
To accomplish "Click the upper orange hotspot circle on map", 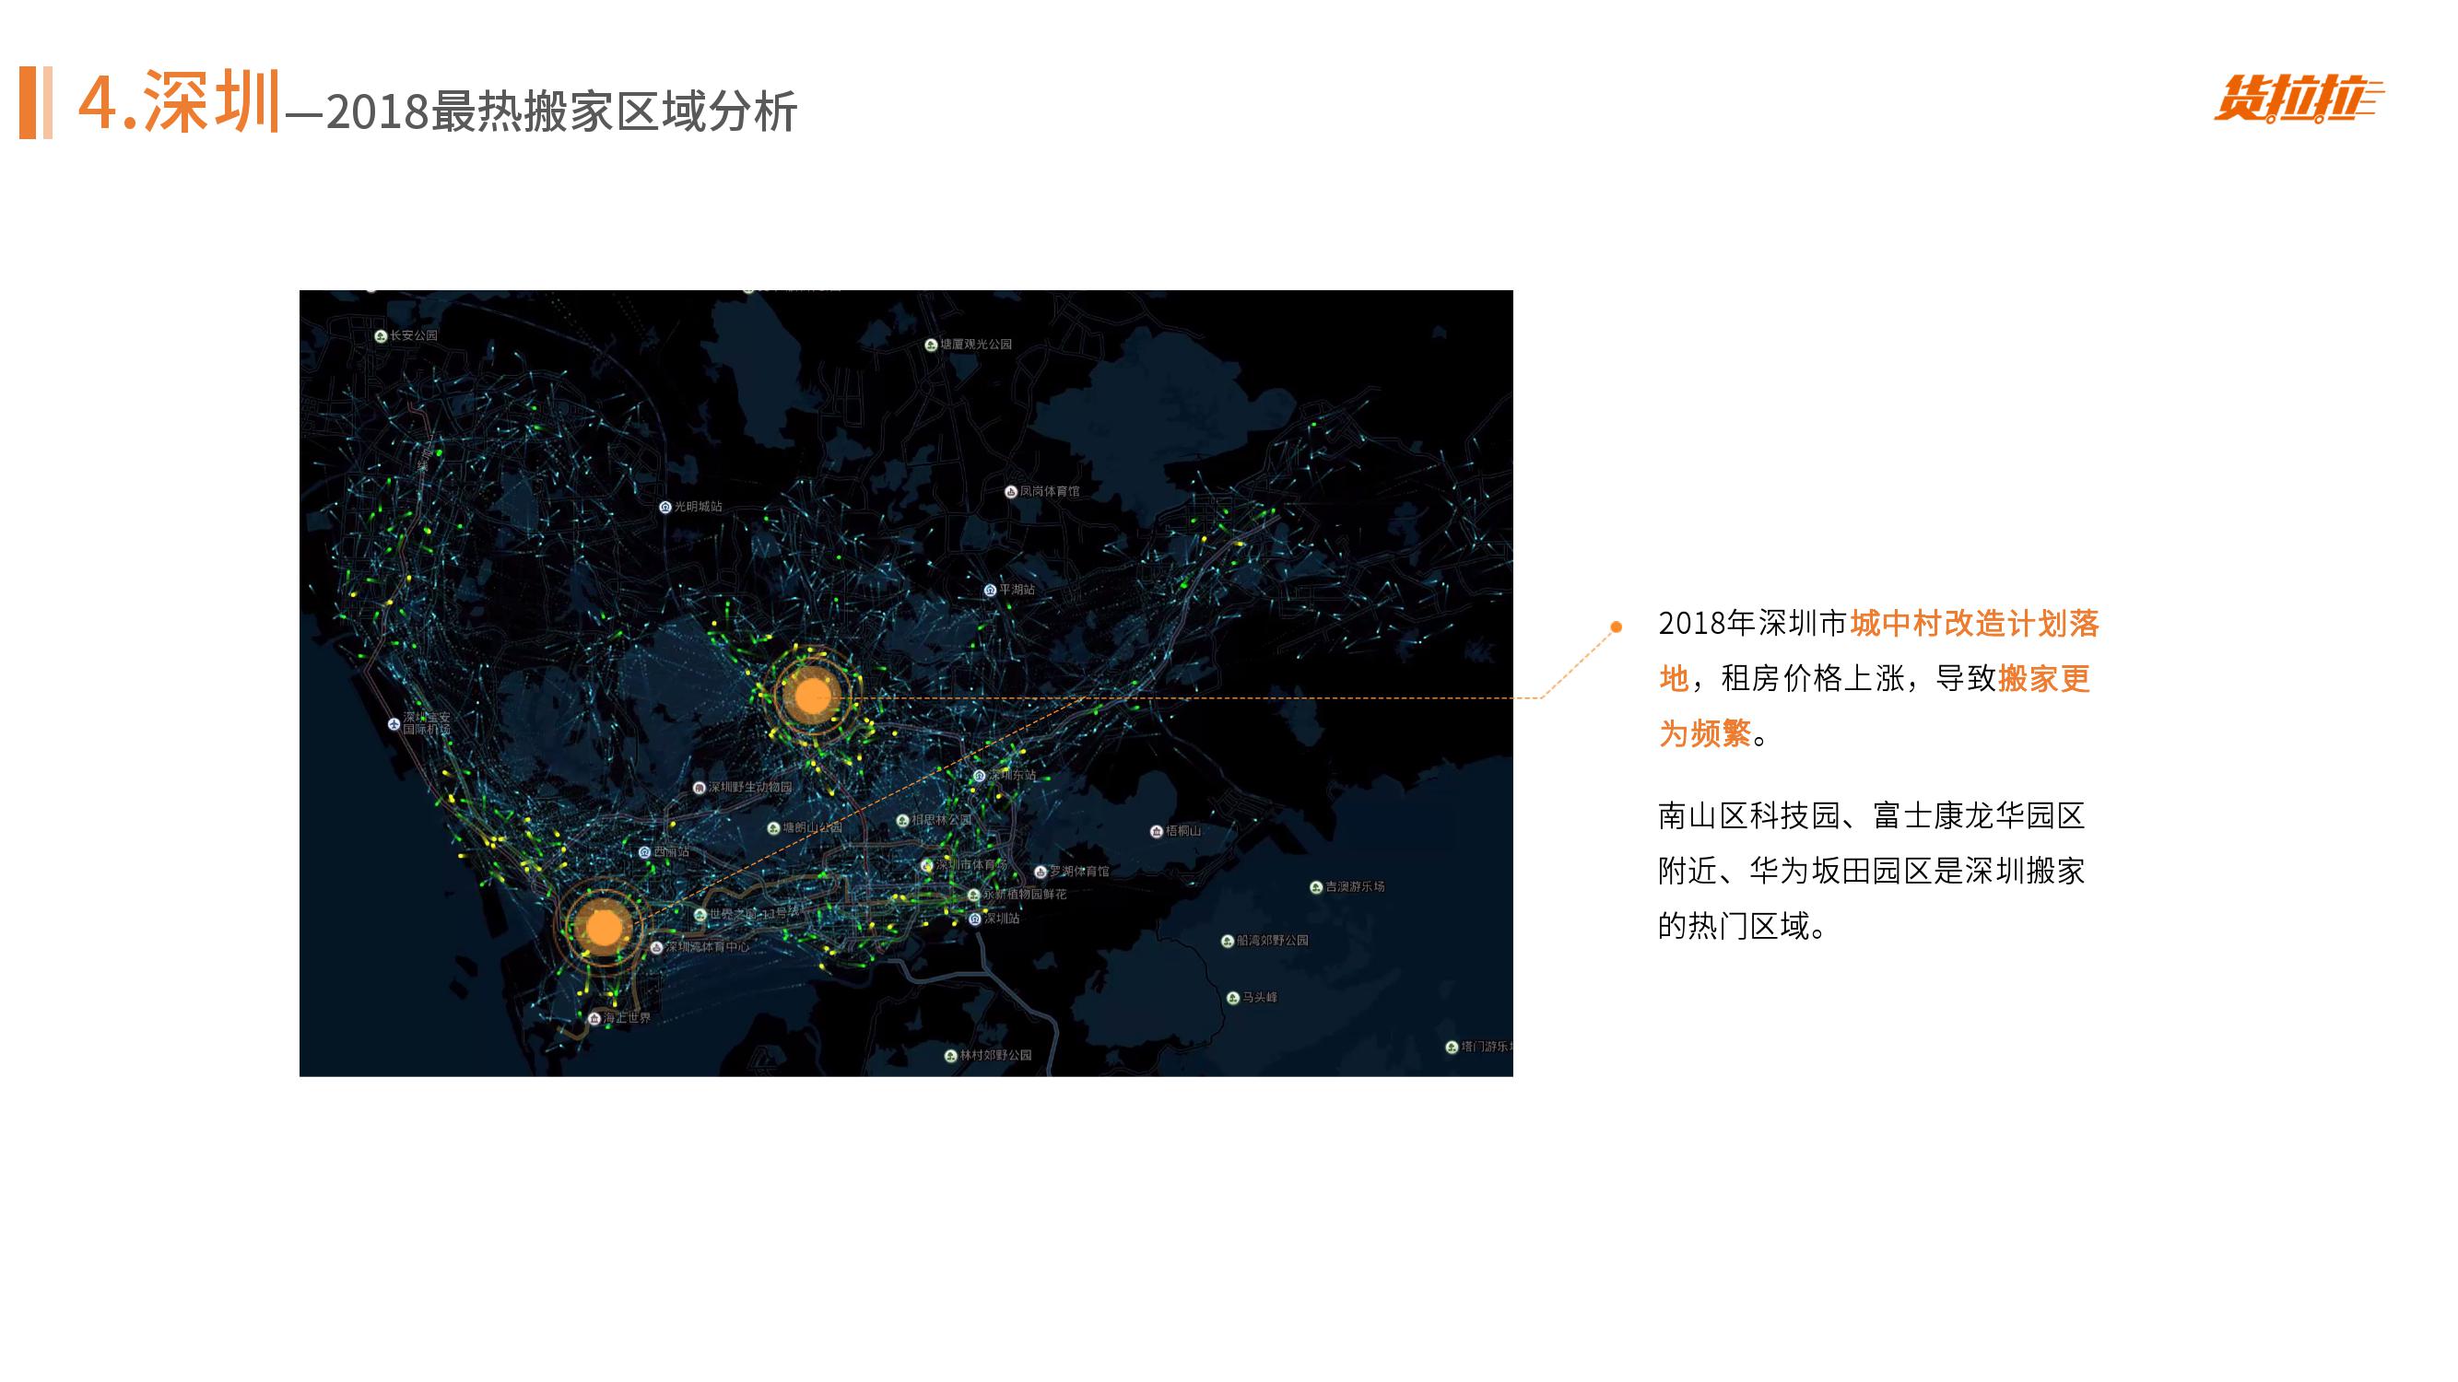I will tap(812, 696).
